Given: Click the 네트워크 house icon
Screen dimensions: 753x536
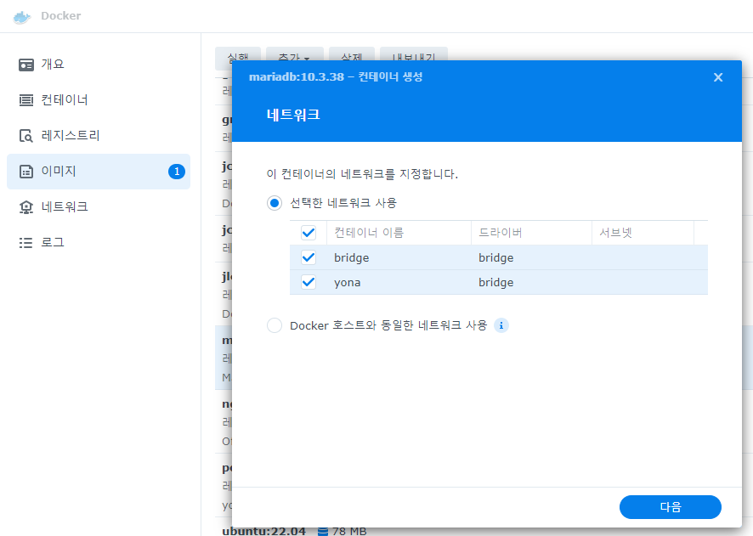Looking at the screenshot, I should (26, 206).
